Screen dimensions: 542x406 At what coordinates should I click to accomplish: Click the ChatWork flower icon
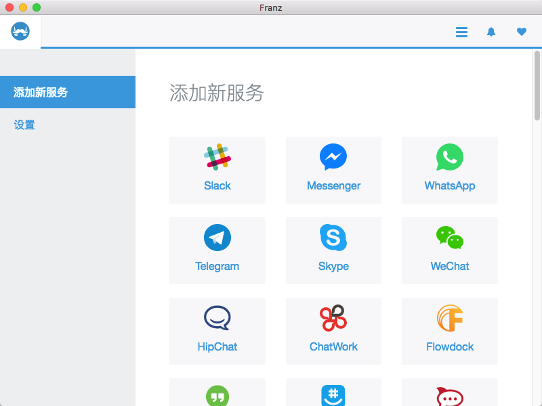click(333, 318)
